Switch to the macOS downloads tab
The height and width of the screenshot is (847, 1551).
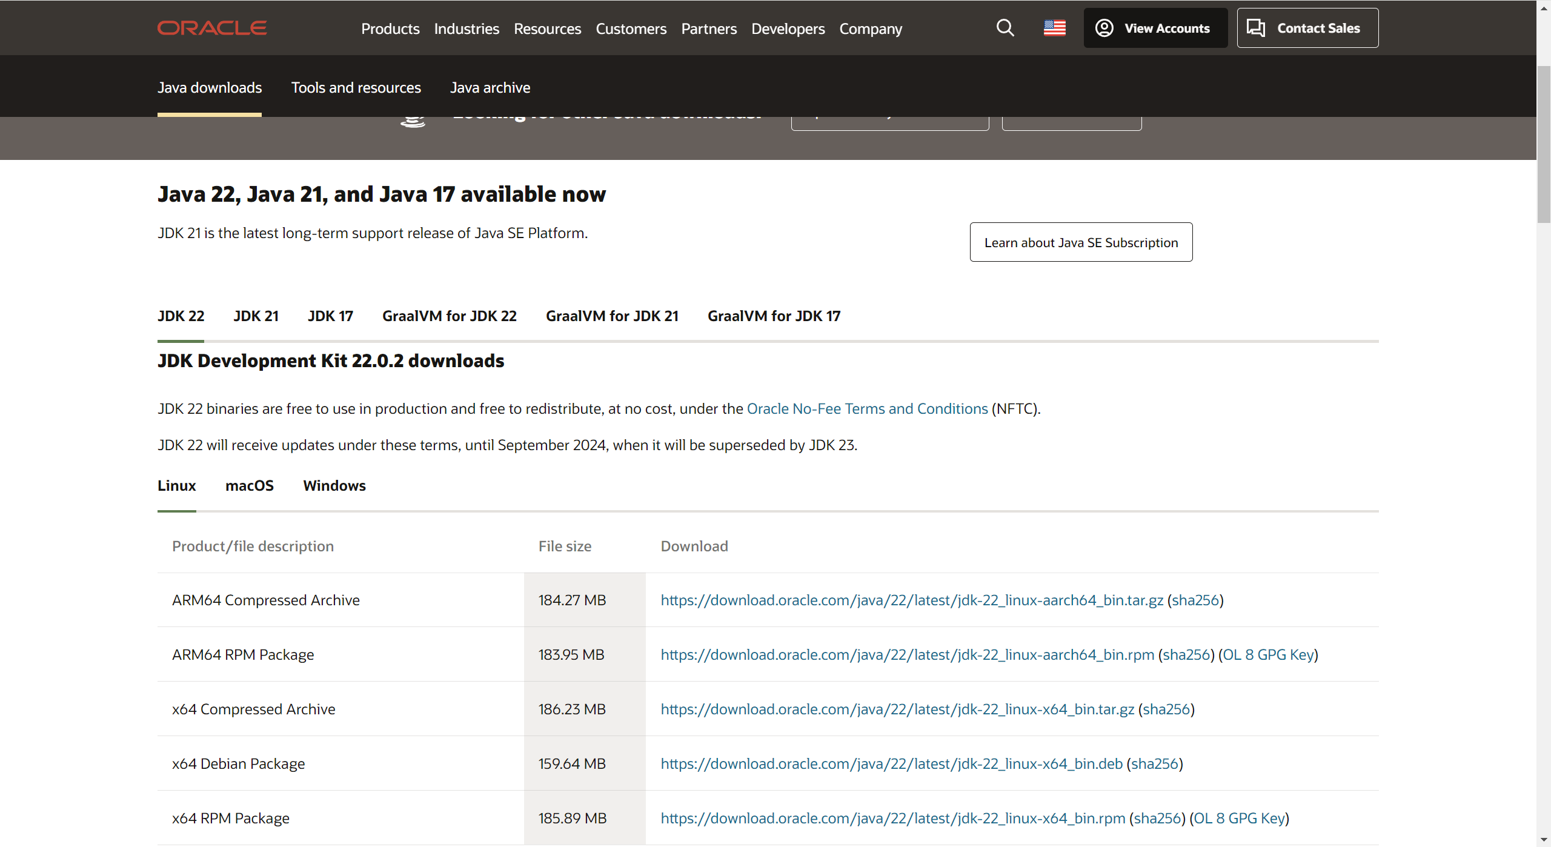(249, 486)
